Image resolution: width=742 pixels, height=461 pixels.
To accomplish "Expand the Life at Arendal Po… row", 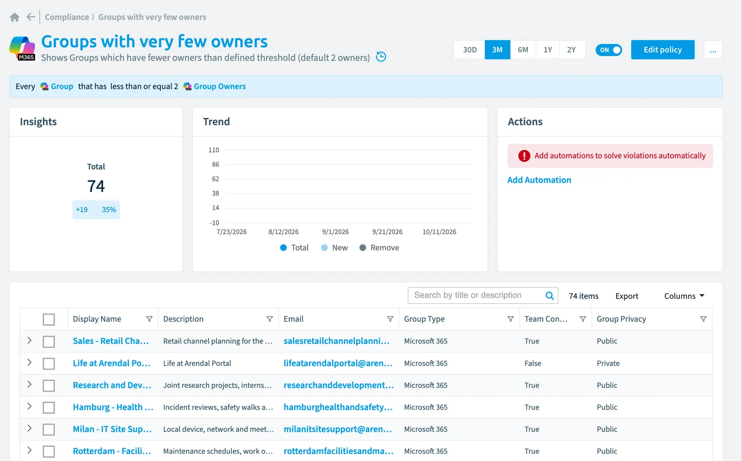I will pyautogui.click(x=29, y=362).
